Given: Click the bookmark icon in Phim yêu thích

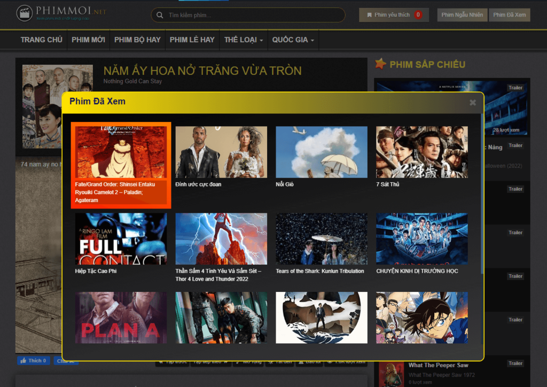Looking at the screenshot, I should [x=369, y=15].
